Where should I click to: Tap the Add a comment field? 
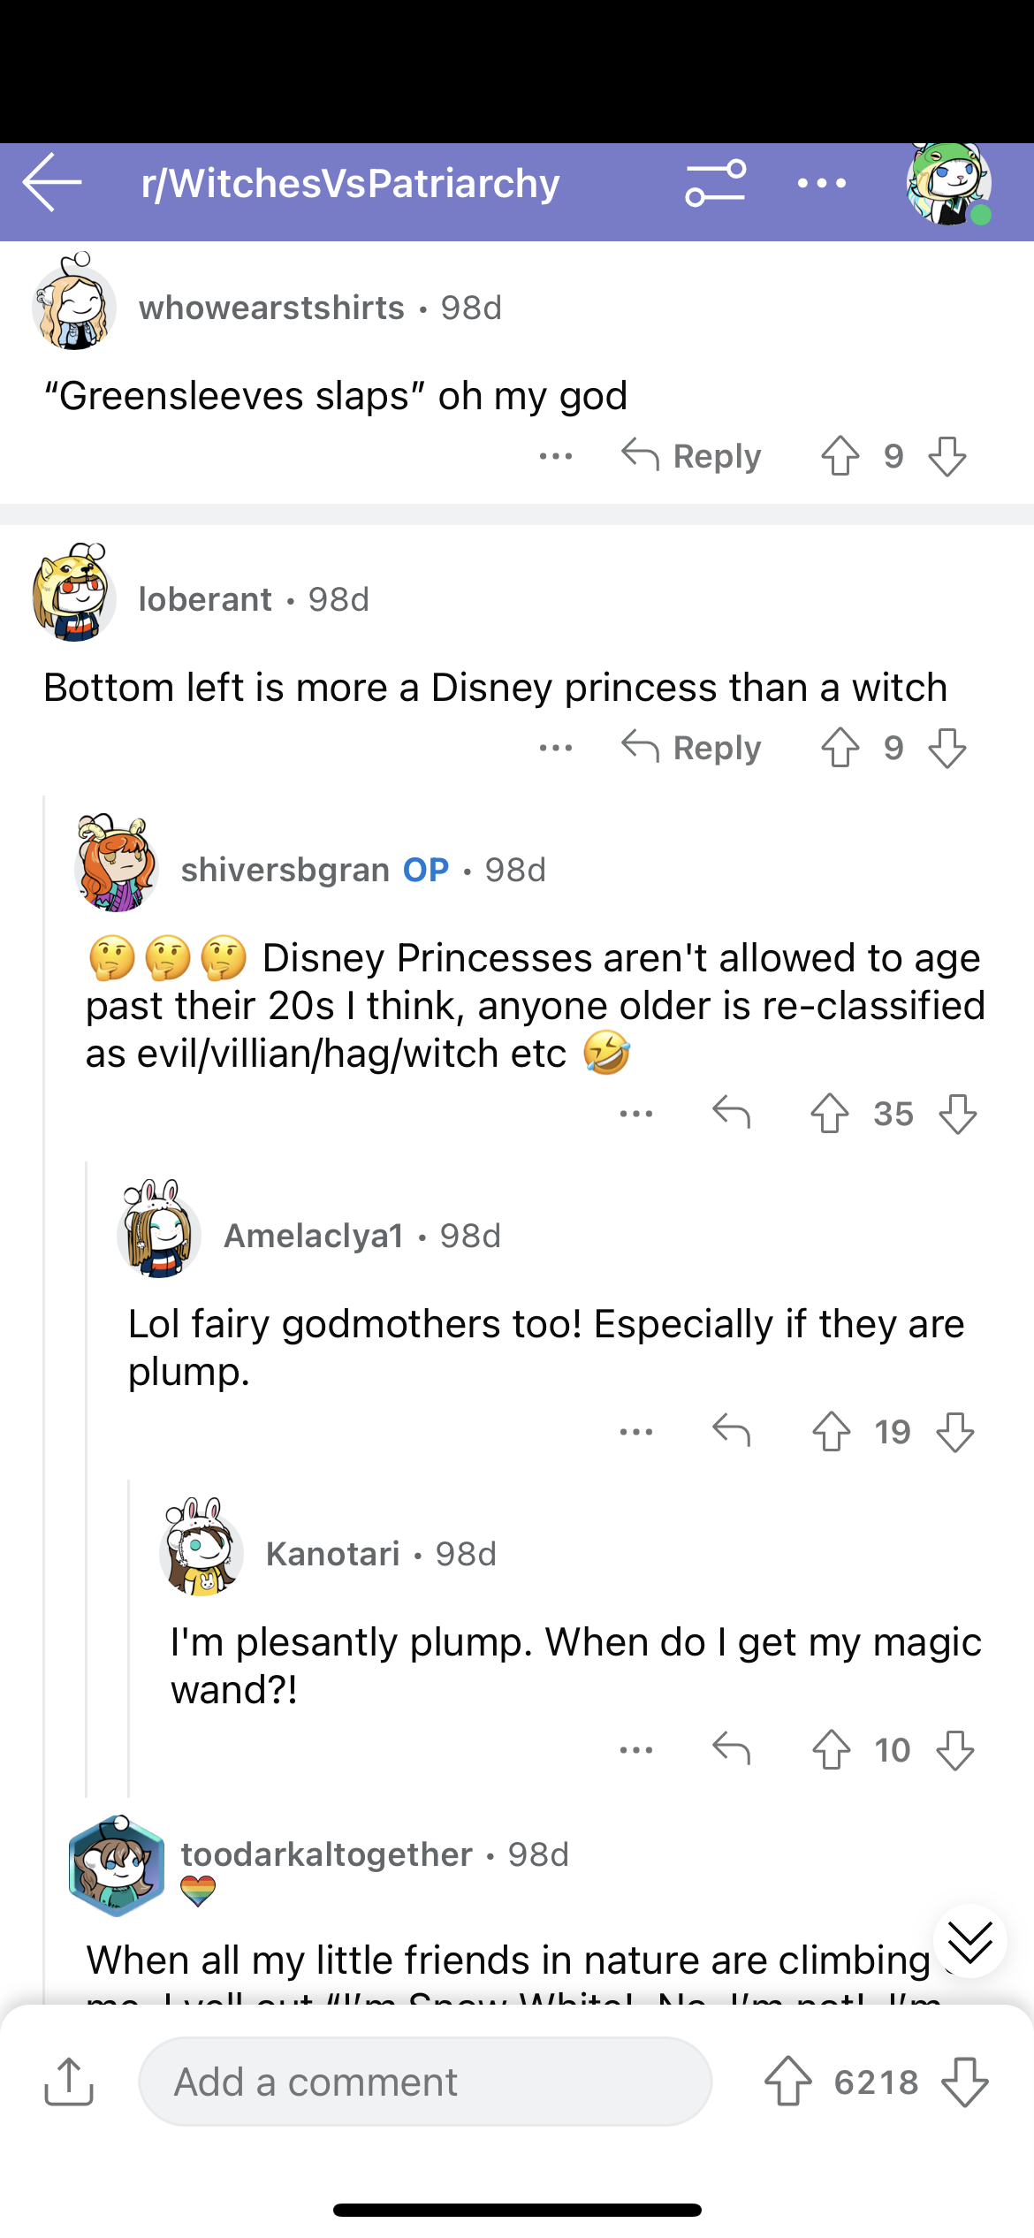[x=425, y=2082]
